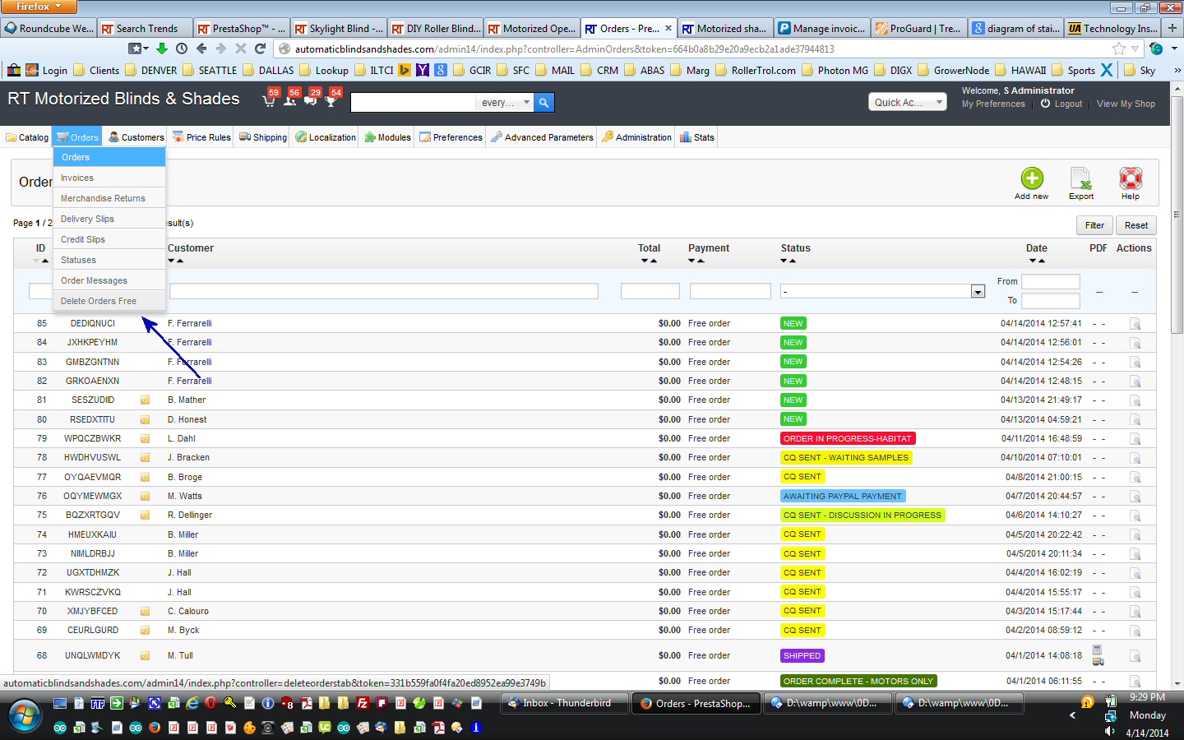1184x740 pixels.
Task: Open the shopping cart notifications icon
Action: click(269, 101)
